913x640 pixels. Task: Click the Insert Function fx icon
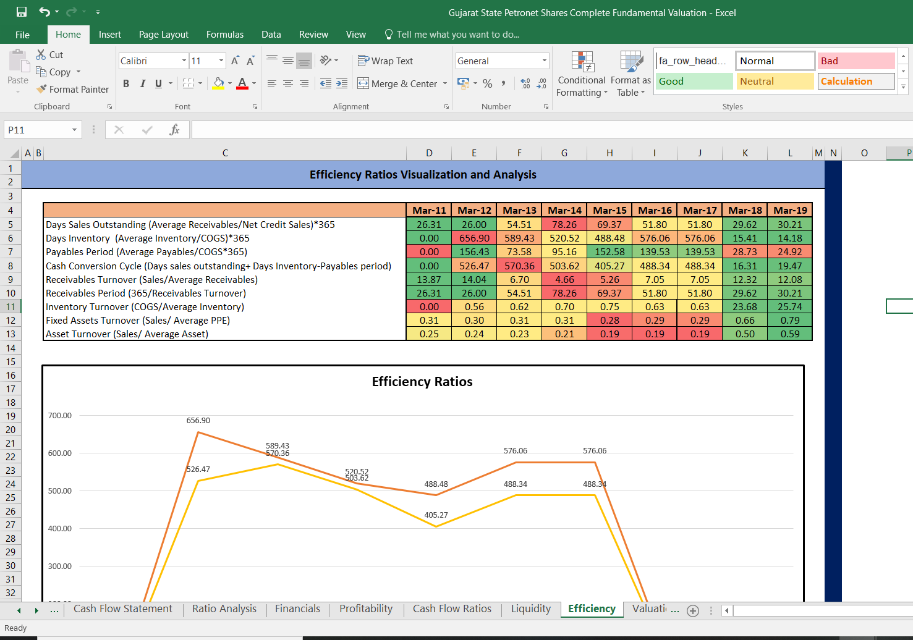click(x=174, y=130)
